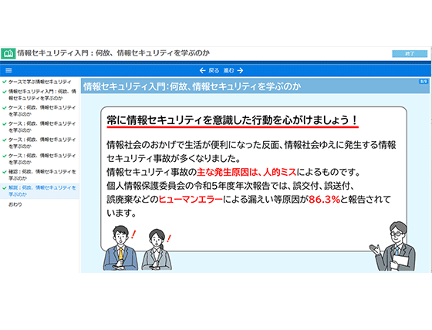Image resolution: width=432 pixels, height=330 pixels.
Task: Click the red text ヒューマンエラー
Action: [191, 200]
